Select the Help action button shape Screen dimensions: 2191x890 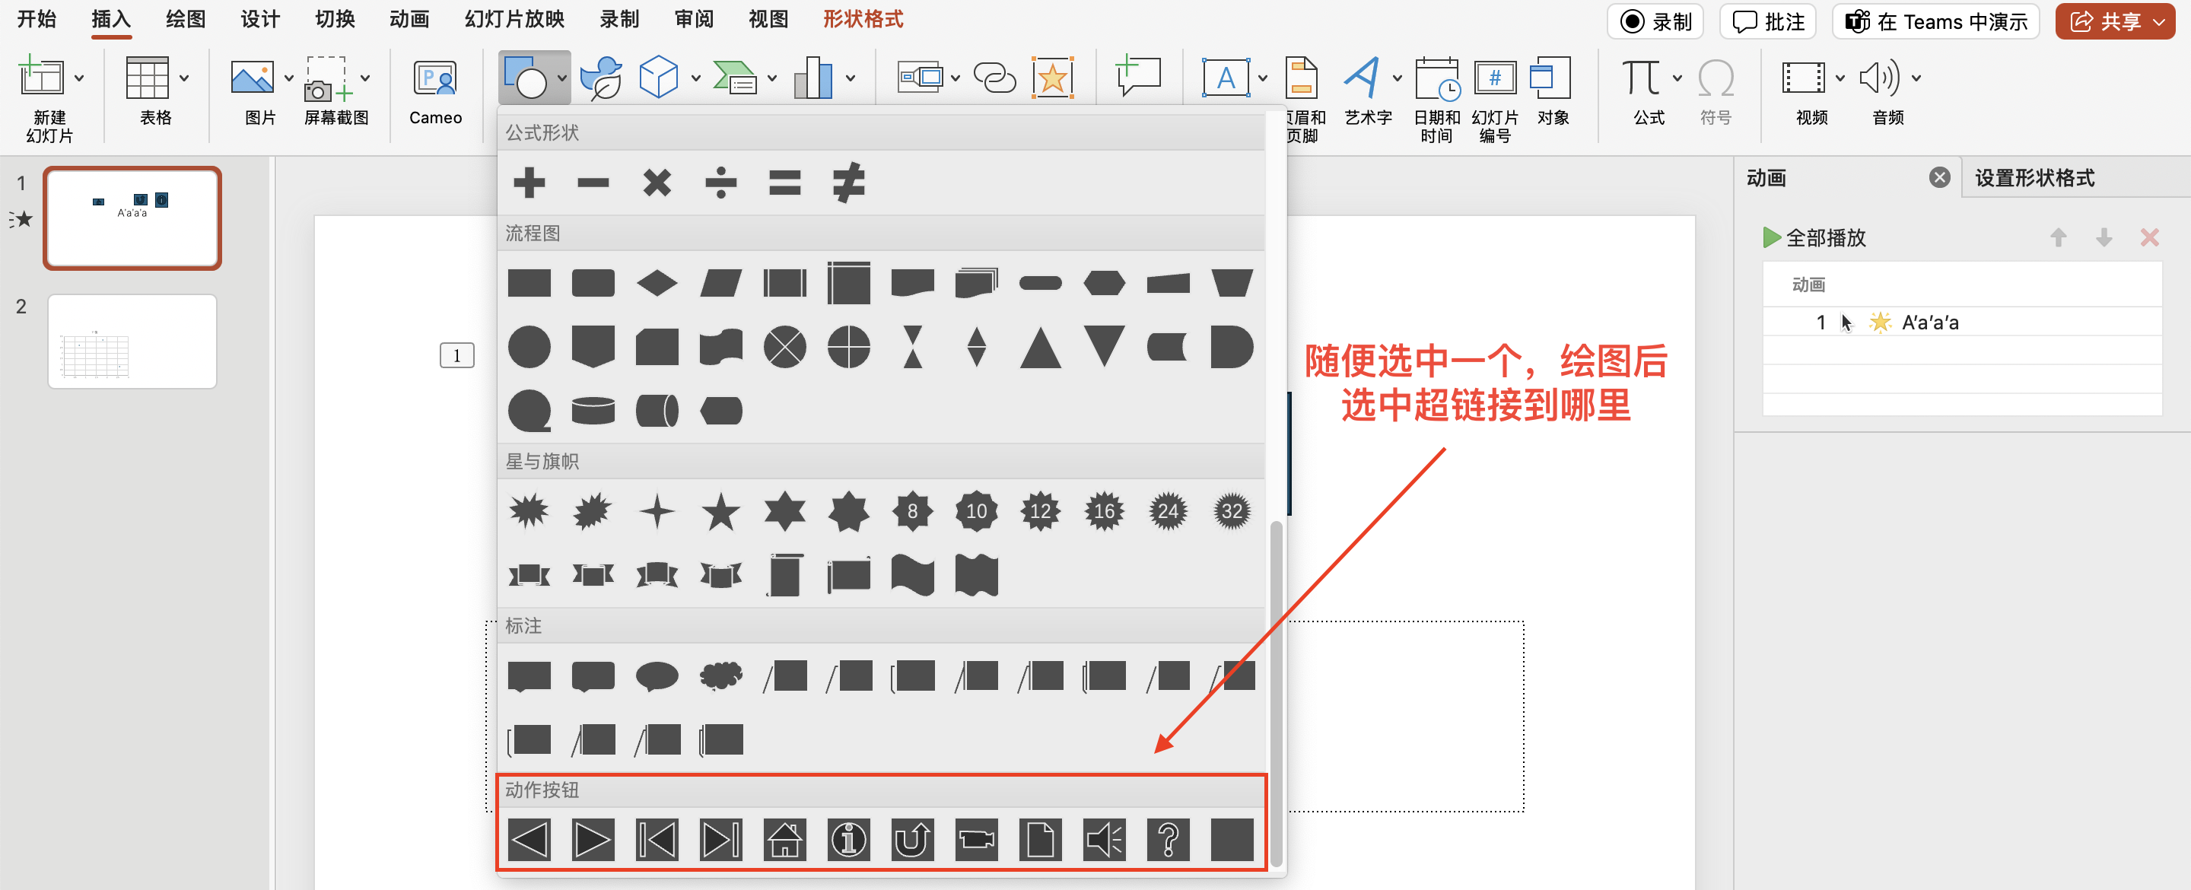[x=1167, y=840]
